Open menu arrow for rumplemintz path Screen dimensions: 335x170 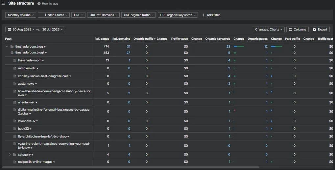point(37,69)
